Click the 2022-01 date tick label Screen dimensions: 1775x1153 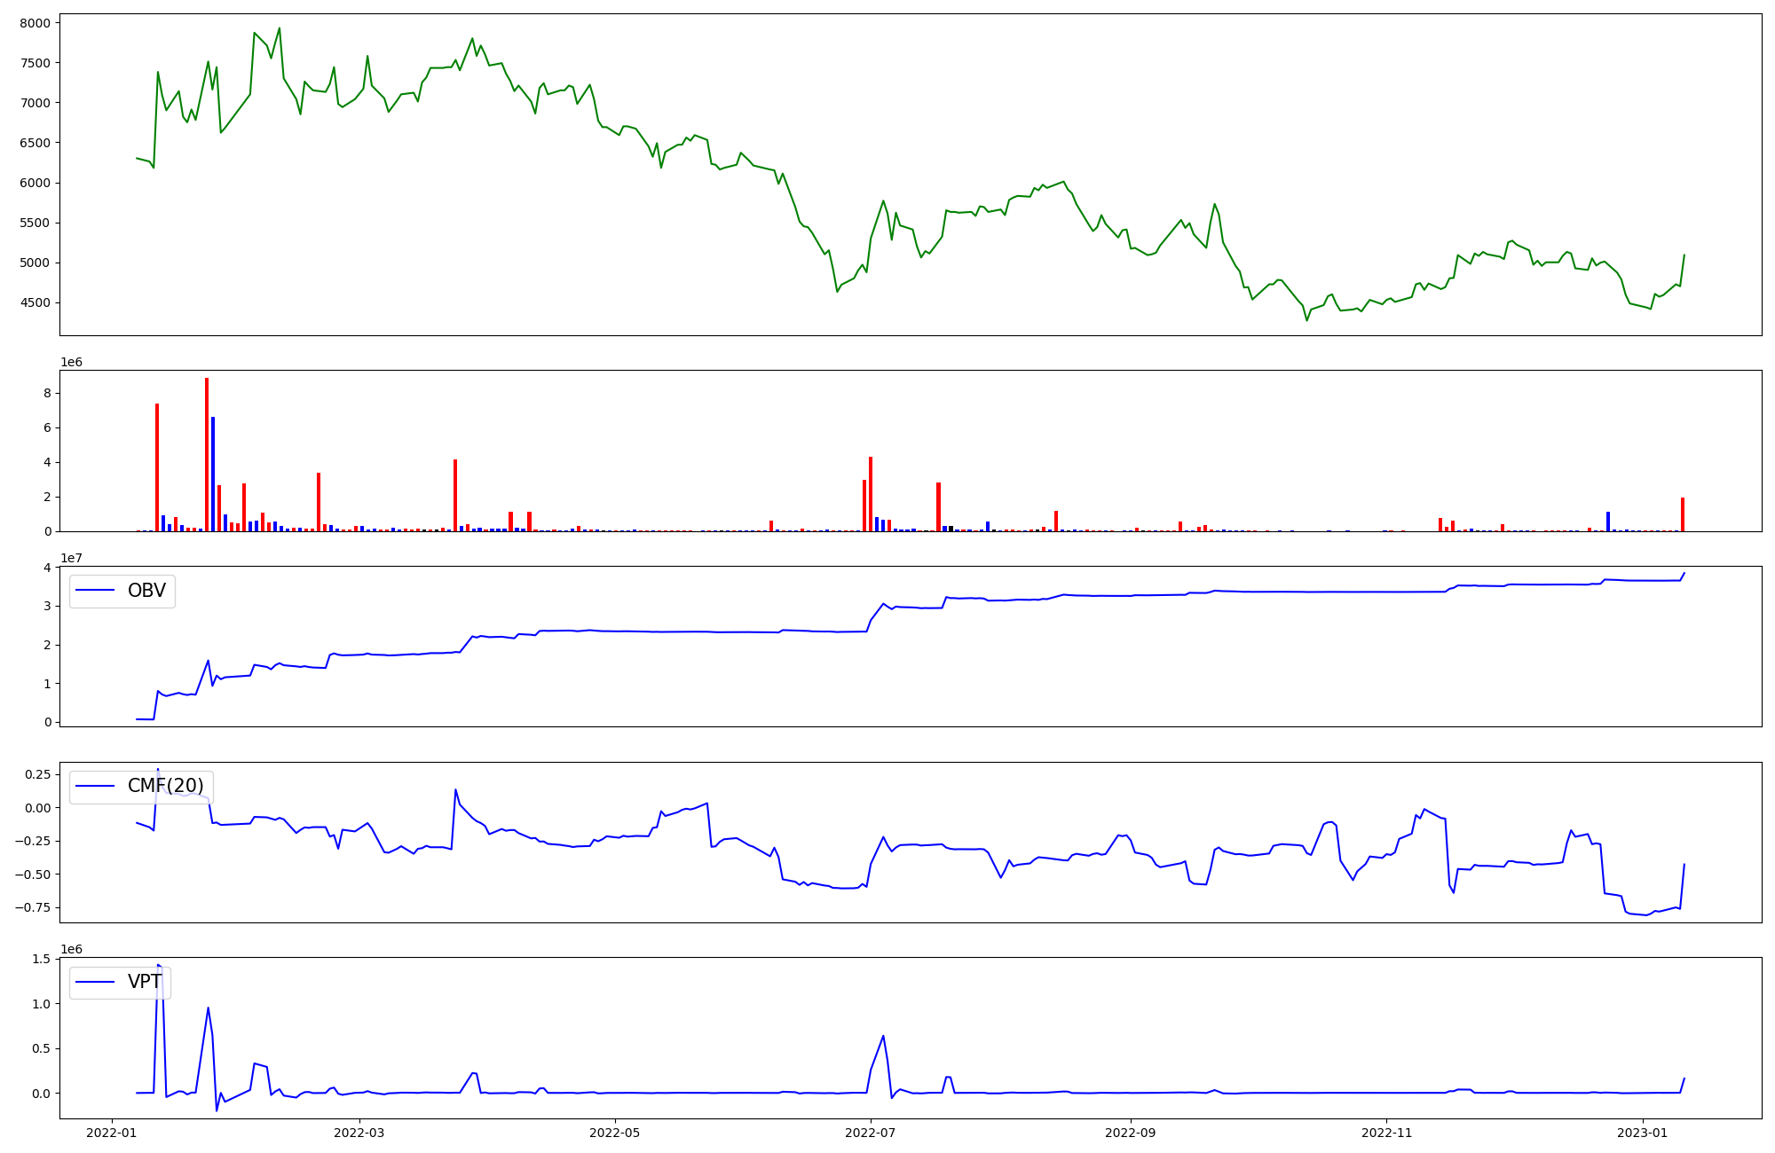click(112, 1133)
